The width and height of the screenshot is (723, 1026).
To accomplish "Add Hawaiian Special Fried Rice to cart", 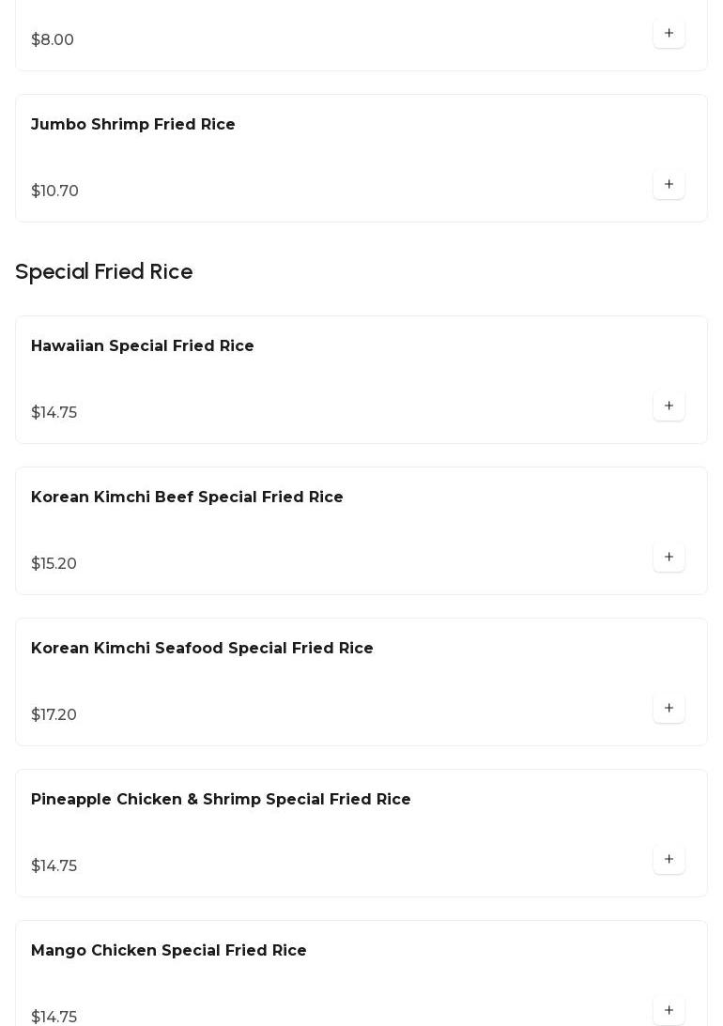I will point(669,406).
